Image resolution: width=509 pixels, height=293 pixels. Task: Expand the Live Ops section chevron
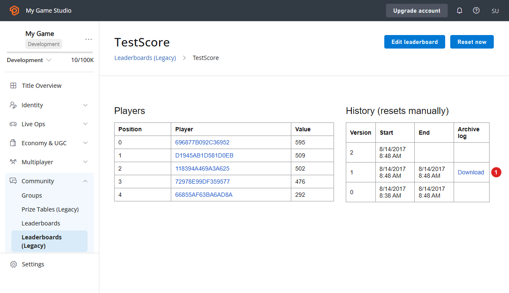coord(85,124)
